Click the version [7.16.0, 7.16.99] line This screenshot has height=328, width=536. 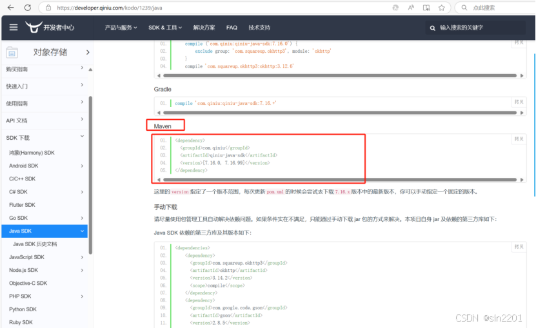coord(225,162)
